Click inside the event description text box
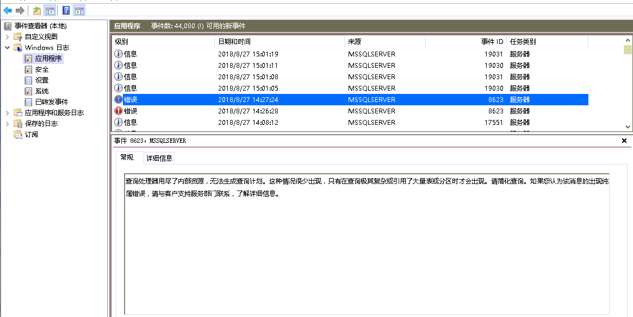 click(x=367, y=244)
